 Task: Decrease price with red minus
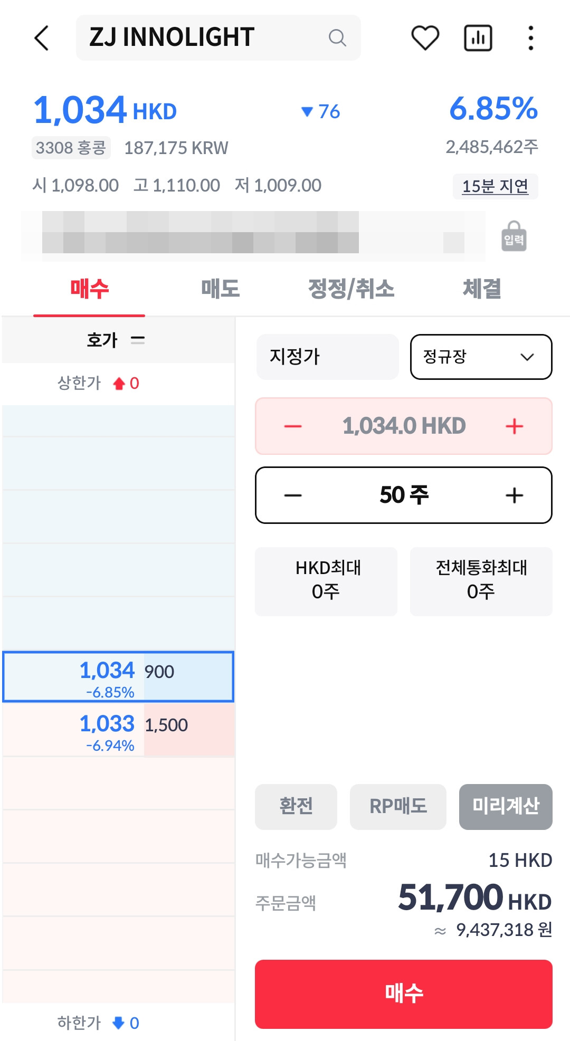293,426
